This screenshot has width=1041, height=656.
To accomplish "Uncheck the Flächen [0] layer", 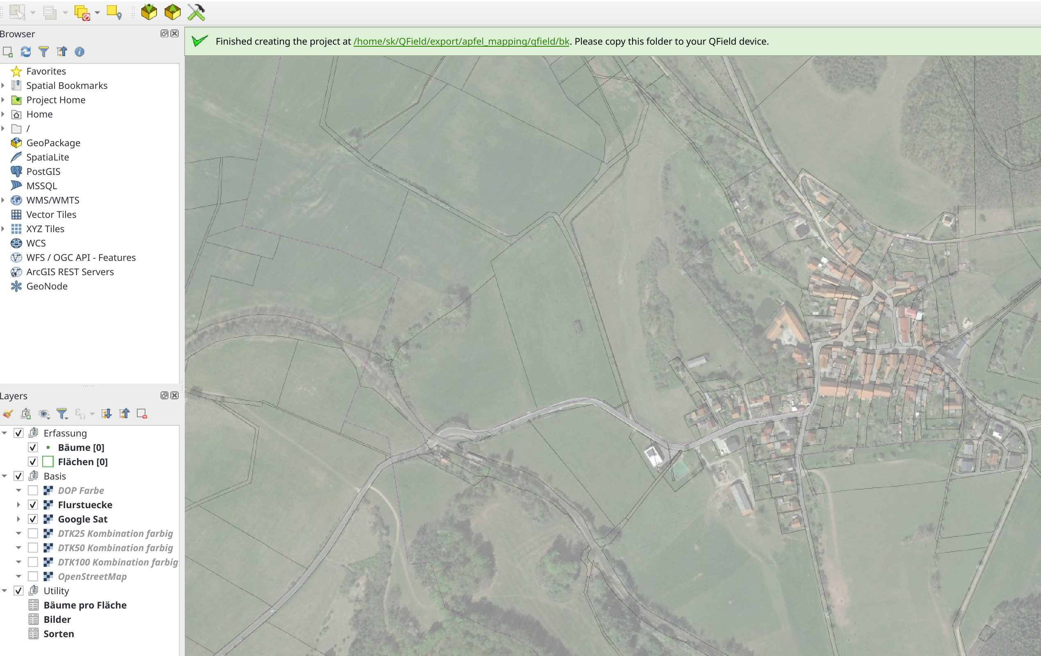I will pyautogui.click(x=33, y=461).
